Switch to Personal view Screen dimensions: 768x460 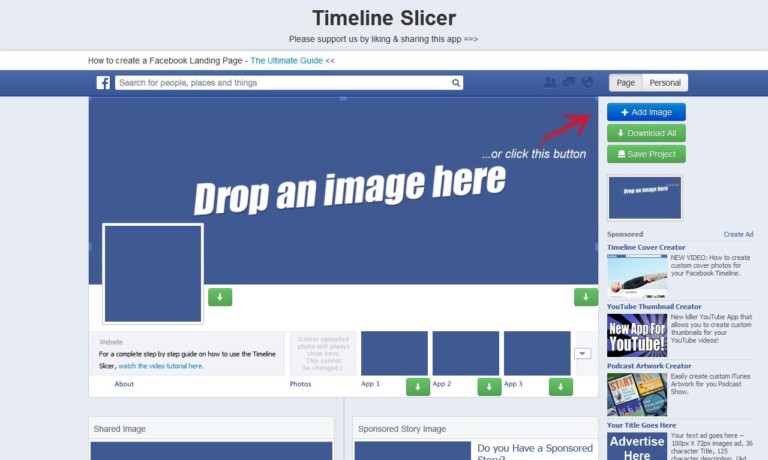coord(665,83)
